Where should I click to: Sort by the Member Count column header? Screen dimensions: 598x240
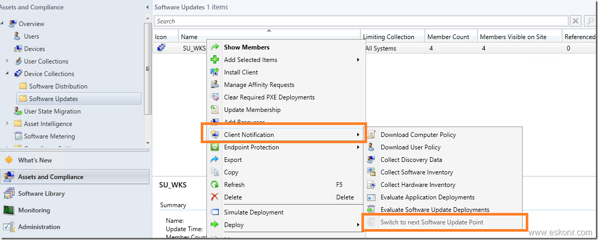pos(448,37)
